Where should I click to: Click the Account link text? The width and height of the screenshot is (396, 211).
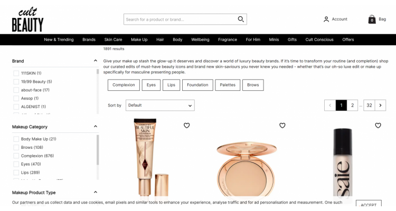[340, 19]
